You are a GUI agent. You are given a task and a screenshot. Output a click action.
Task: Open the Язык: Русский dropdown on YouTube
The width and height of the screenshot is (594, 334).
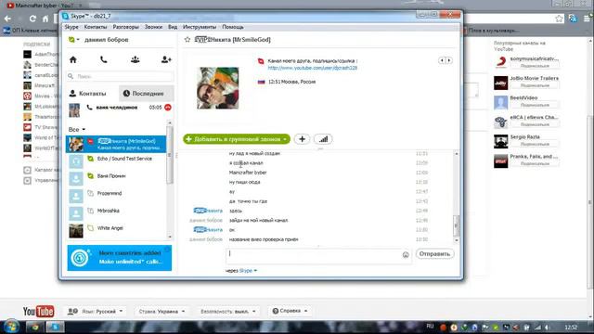click(95, 312)
